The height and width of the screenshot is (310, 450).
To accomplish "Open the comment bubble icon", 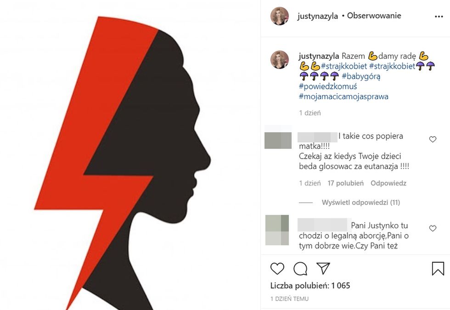I will [x=300, y=269].
